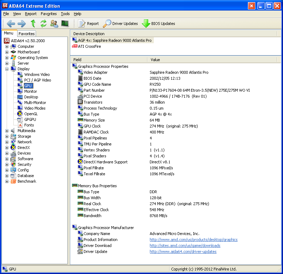Viewport: 283px width, 274px height.
Task: Click the Security shield icon
Action: tap(13, 164)
